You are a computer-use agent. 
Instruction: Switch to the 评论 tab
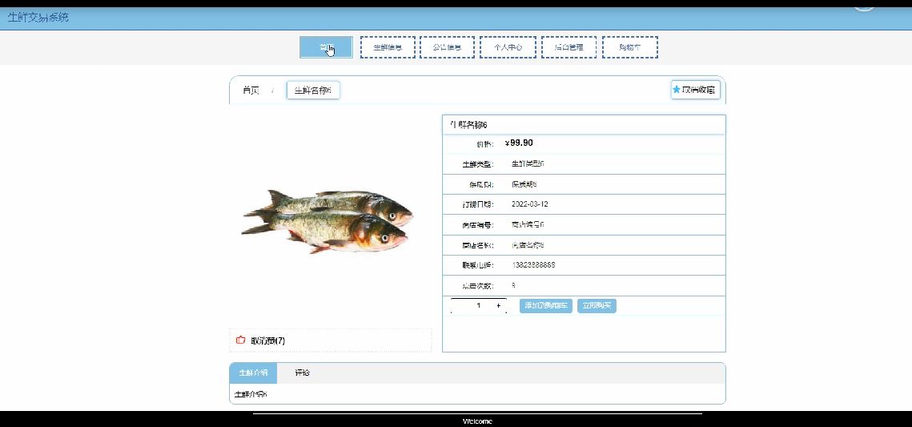click(302, 373)
